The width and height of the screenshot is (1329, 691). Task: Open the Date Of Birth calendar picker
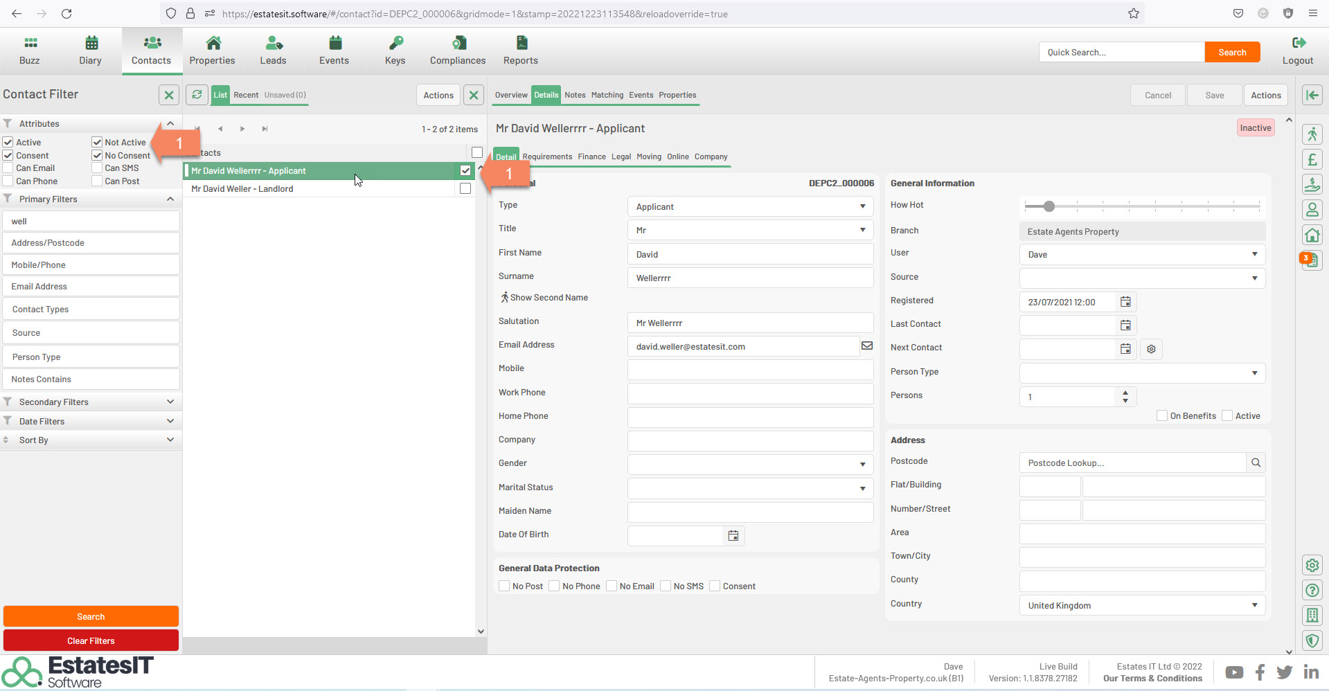click(x=733, y=535)
